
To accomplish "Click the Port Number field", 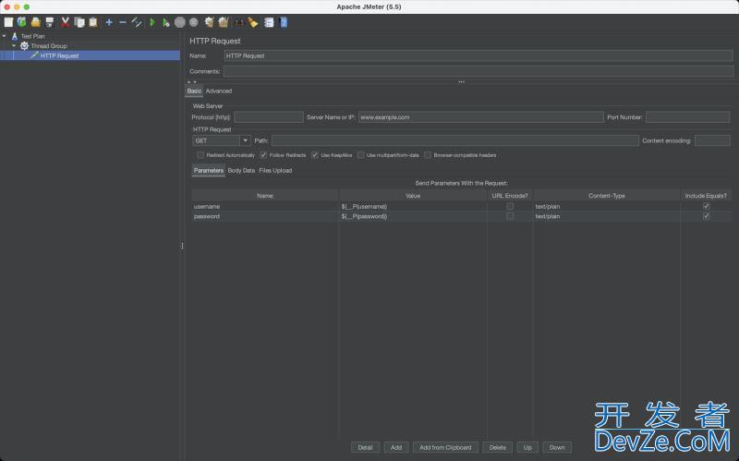I will click(687, 117).
